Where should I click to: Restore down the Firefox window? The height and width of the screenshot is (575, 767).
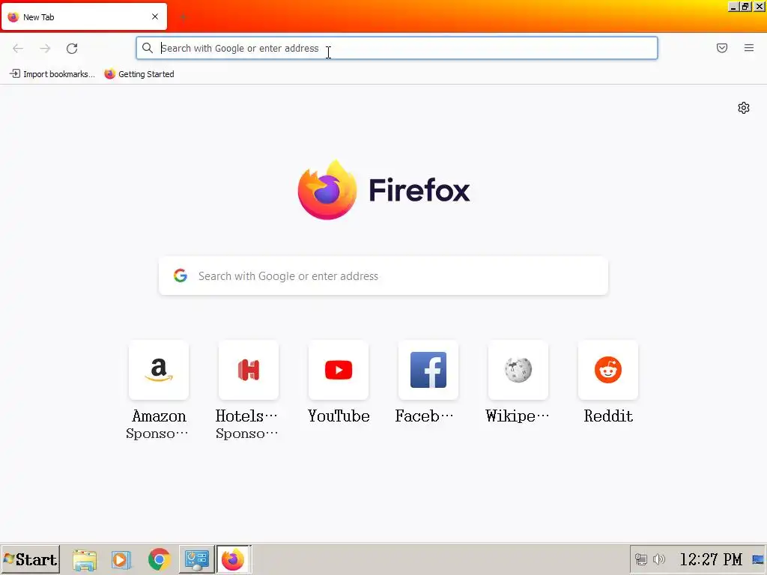[x=745, y=6]
